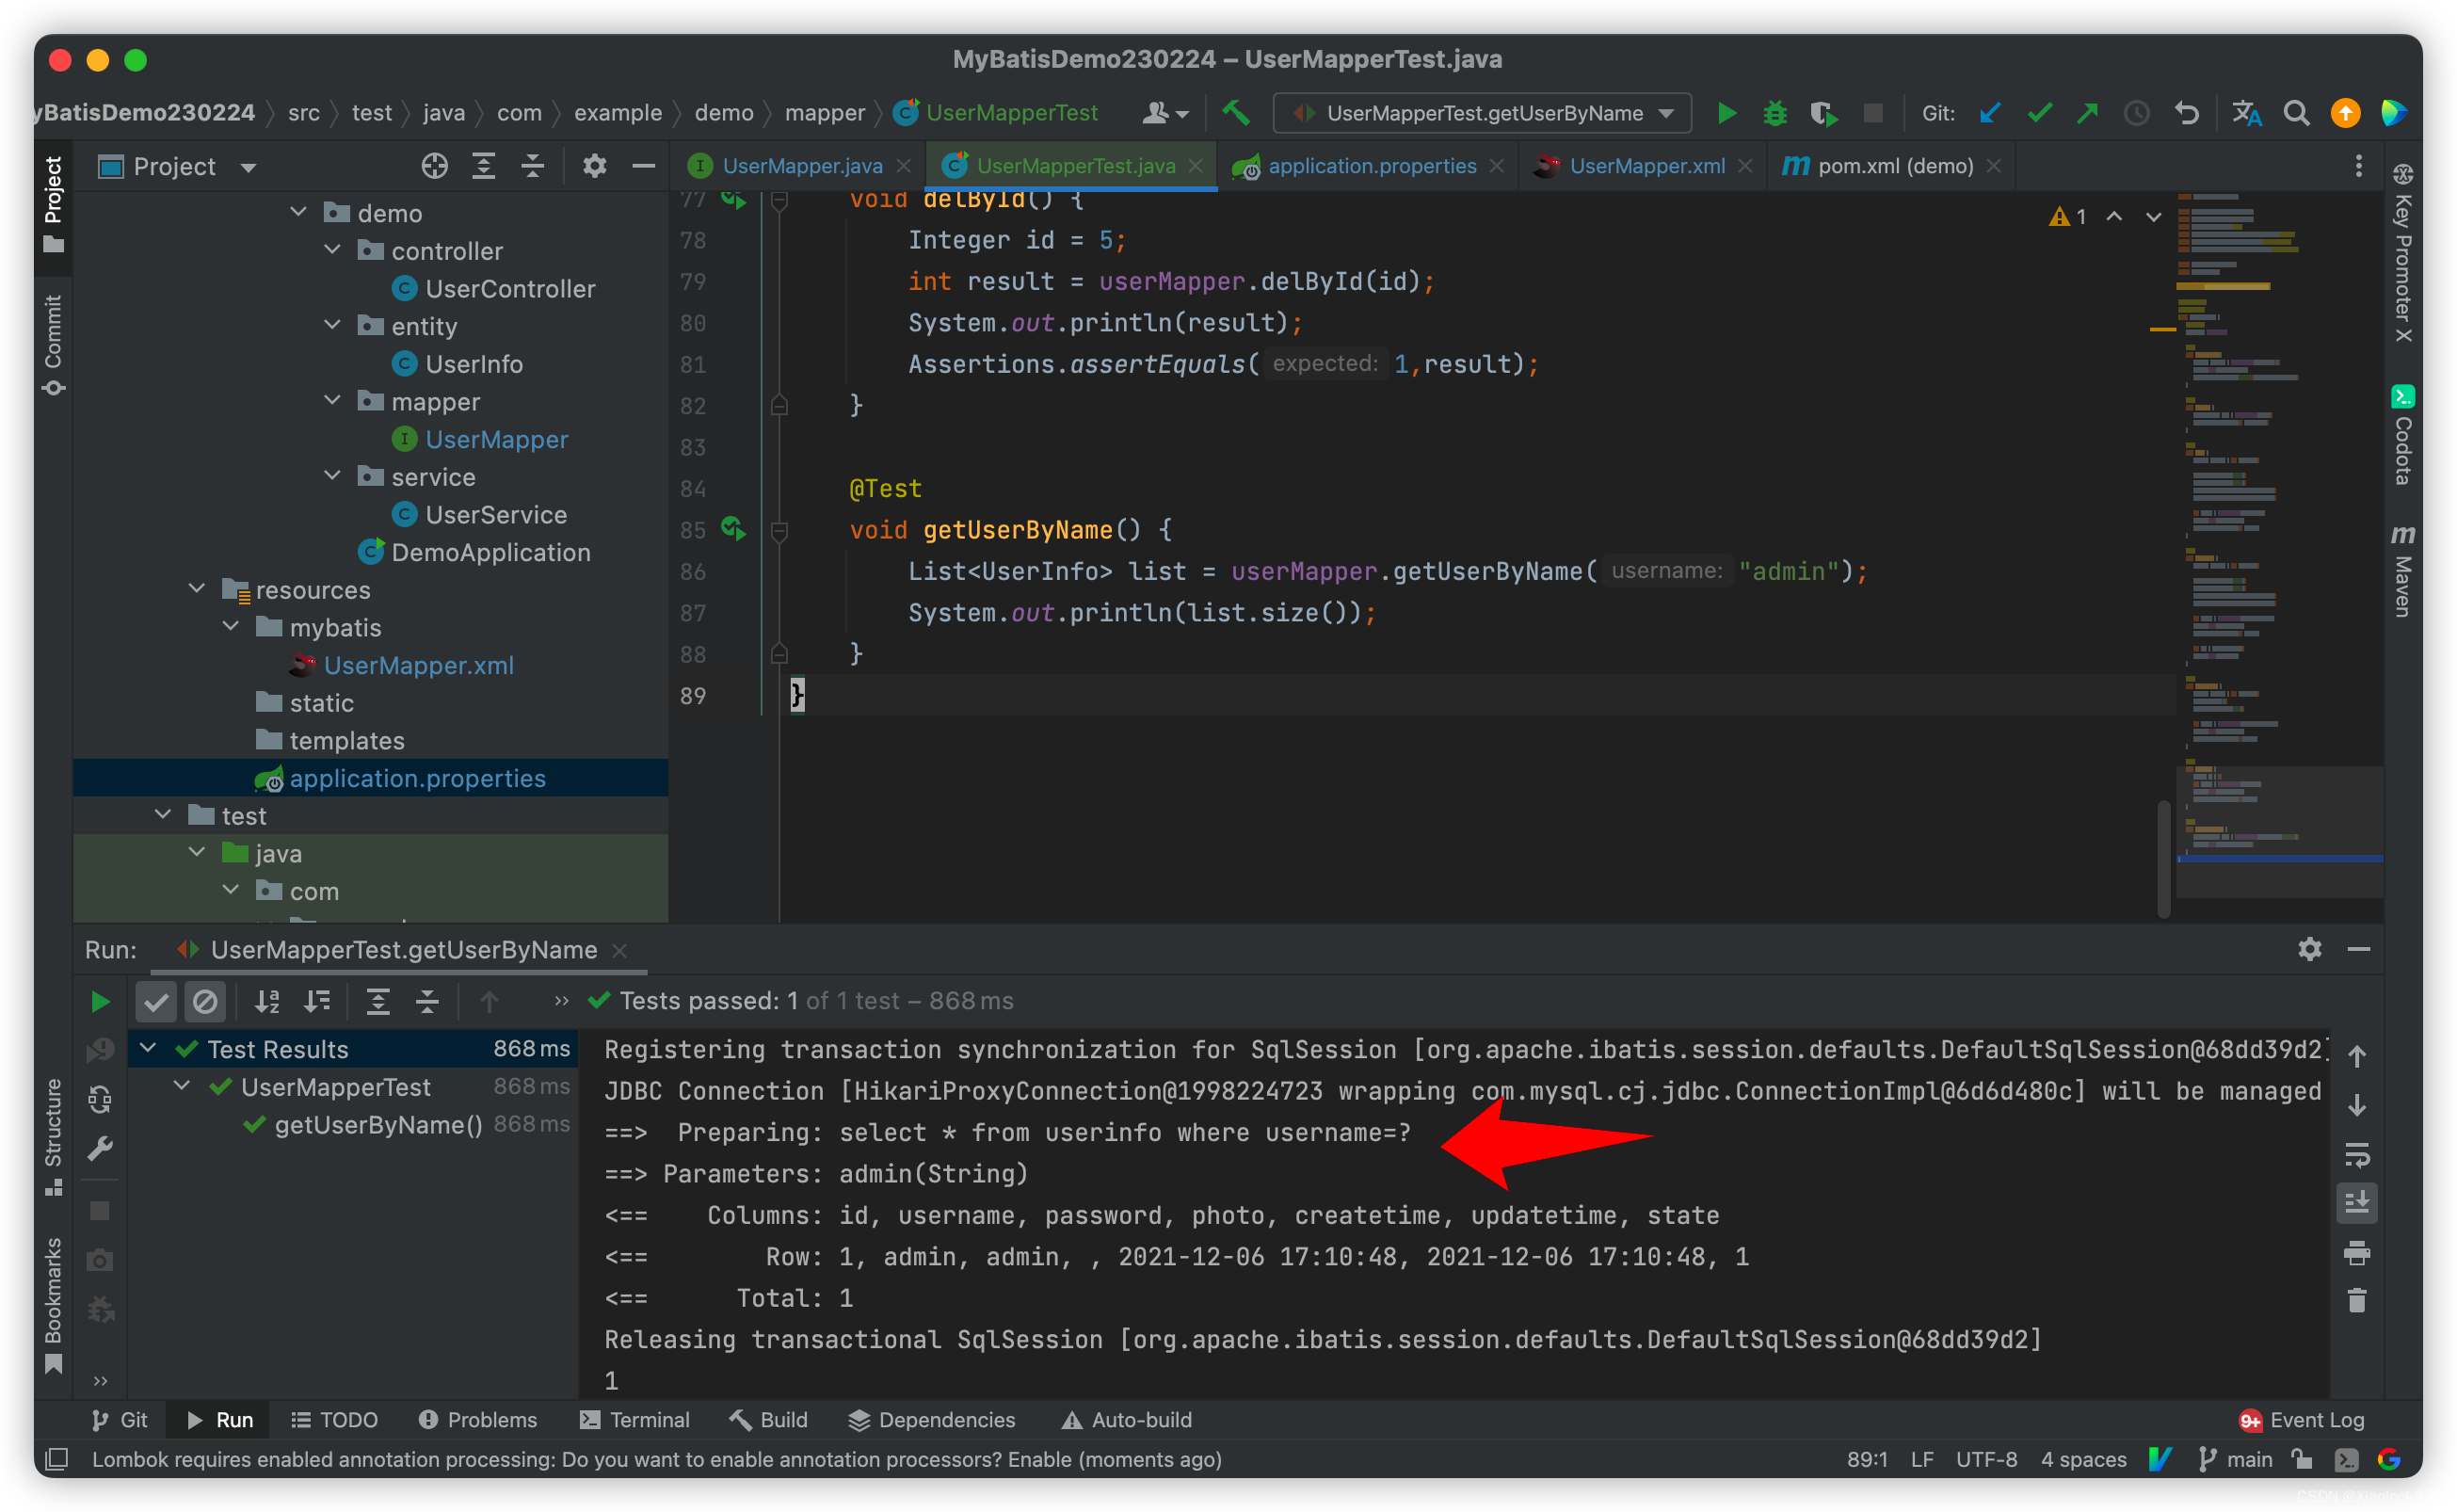Viewport: 2457px width, 1512px height.
Task: Open Problems tool window
Action: click(x=478, y=1419)
